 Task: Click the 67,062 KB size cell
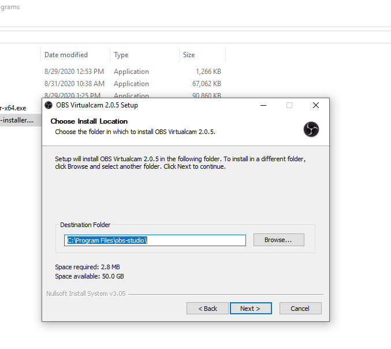(206, 84)
